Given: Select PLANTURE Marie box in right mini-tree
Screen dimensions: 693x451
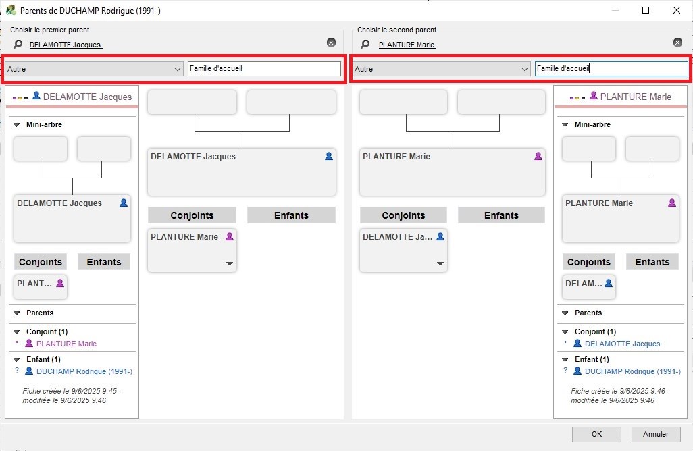Looking at the screenshot, I should 621,219.
